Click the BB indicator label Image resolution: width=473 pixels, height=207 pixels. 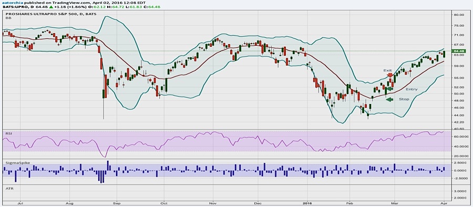[8, 18]
